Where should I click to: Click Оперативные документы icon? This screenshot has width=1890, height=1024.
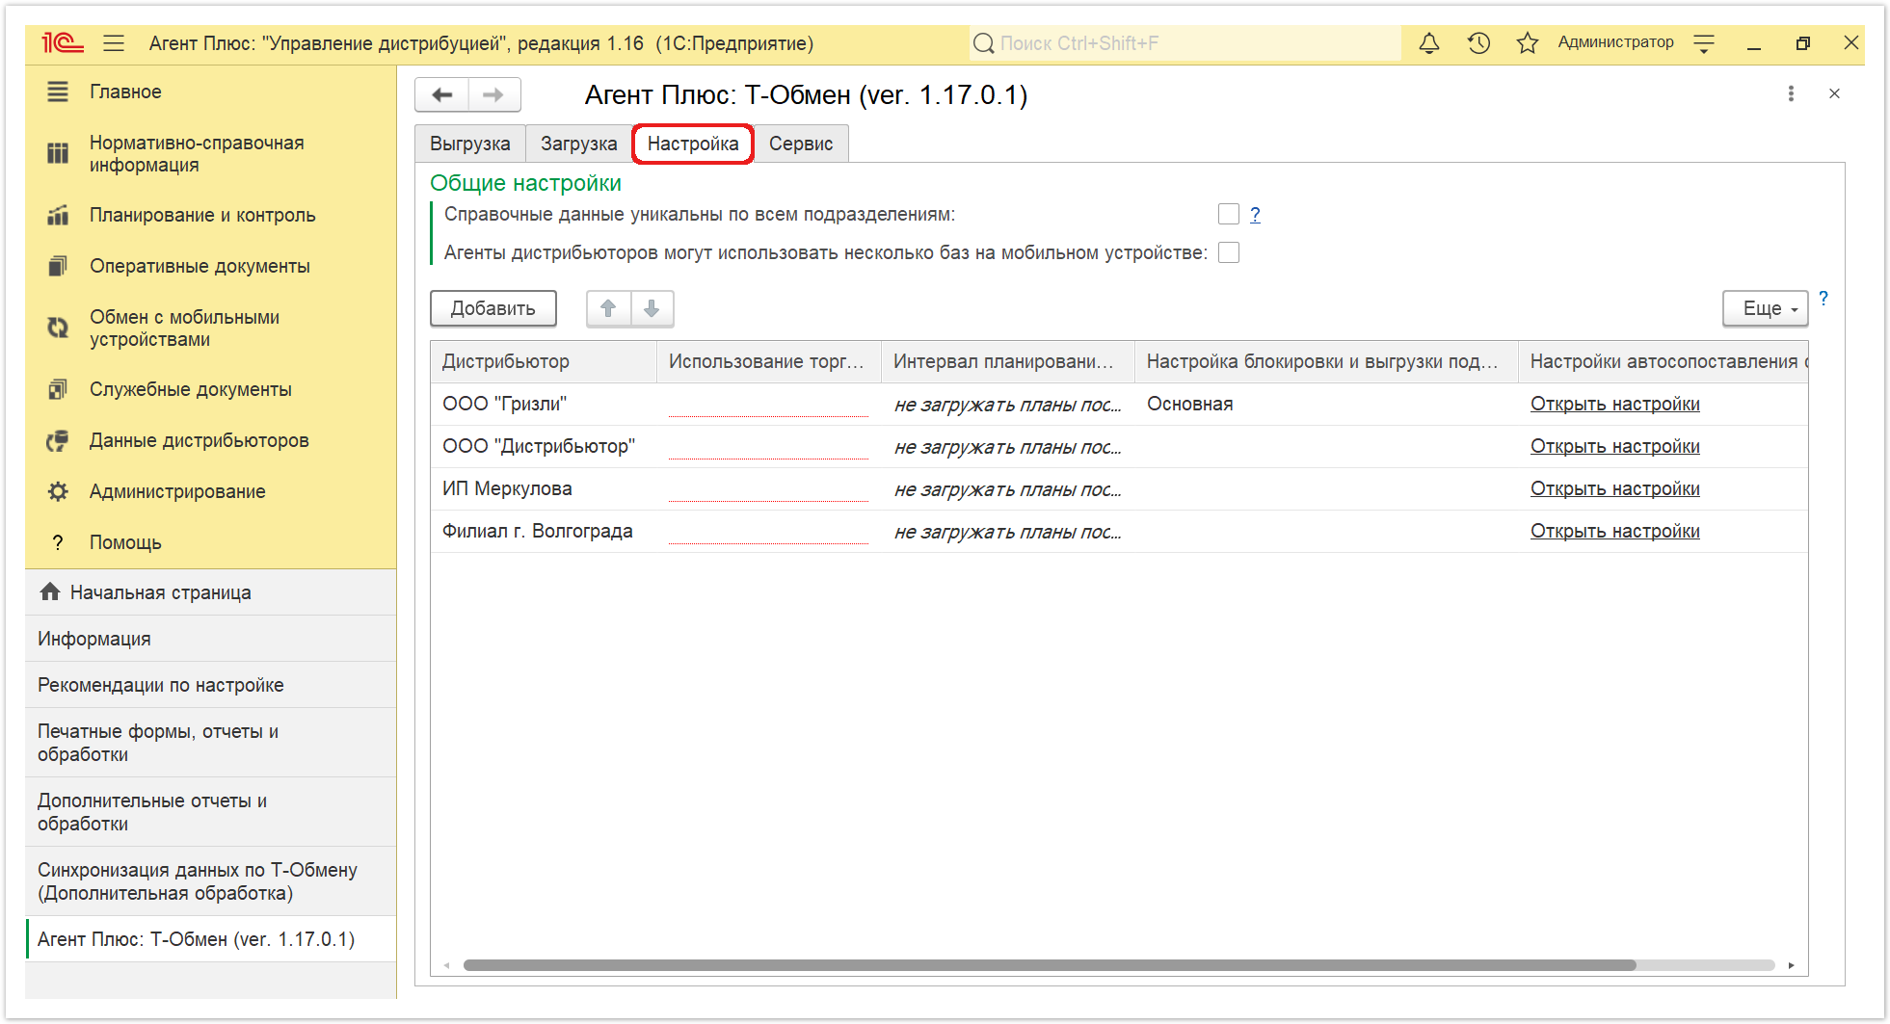pos(58,266)
